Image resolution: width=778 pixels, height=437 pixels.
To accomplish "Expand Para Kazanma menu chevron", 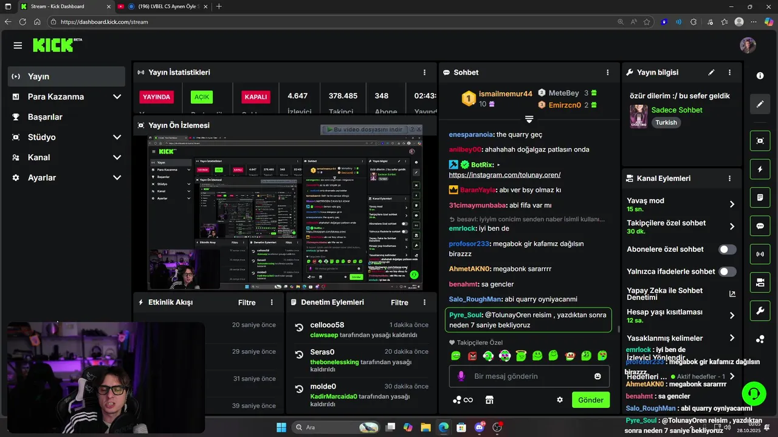I will [117, 97].
